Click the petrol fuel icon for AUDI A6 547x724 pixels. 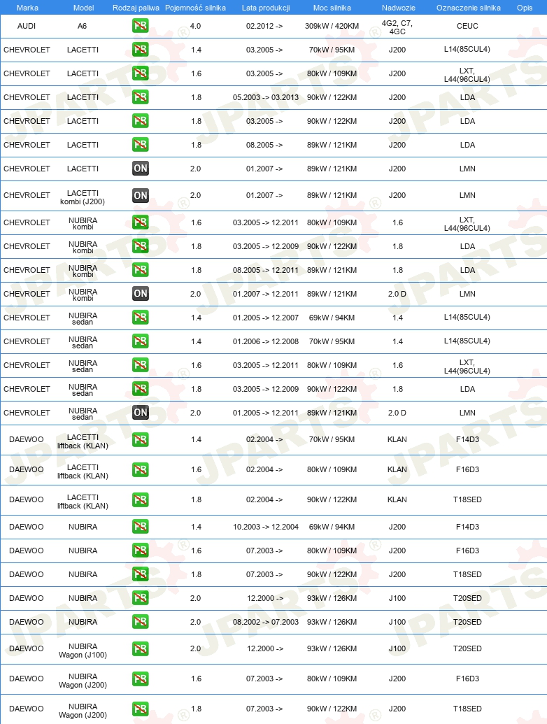click(x=141, y=26)
